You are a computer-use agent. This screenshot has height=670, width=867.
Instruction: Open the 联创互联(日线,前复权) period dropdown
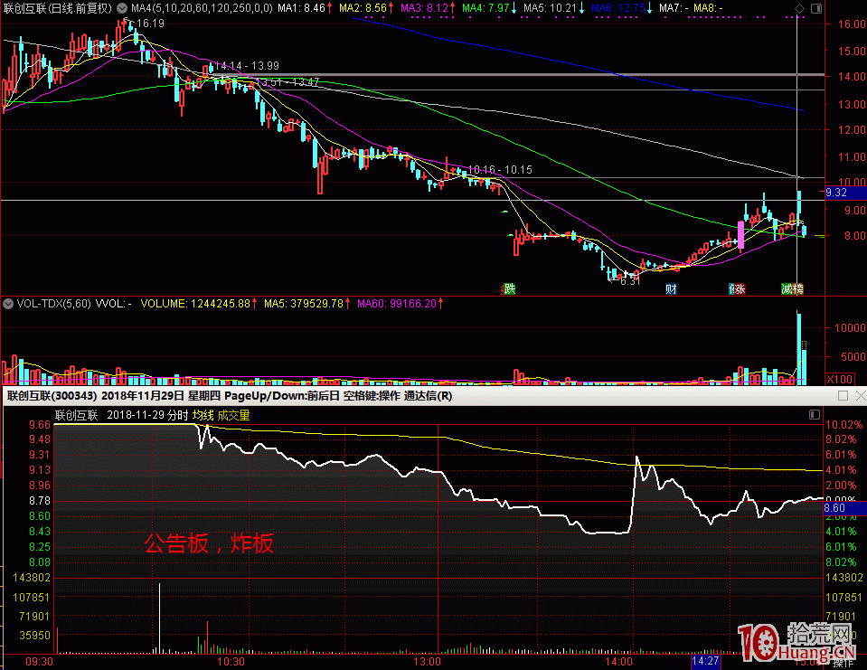point(58,7)
